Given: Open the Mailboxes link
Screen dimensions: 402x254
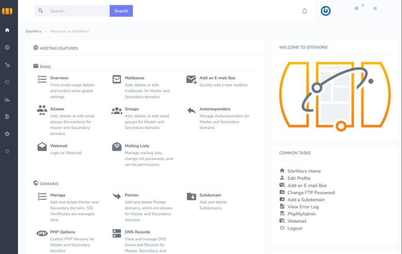Looking at the screenshot, I should [135, 78].
